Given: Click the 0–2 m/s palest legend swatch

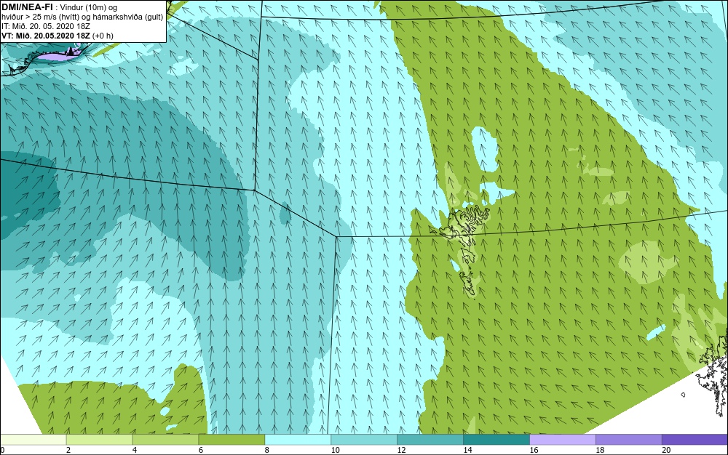Looking at the screenshot, I should (x=33, y=439).
